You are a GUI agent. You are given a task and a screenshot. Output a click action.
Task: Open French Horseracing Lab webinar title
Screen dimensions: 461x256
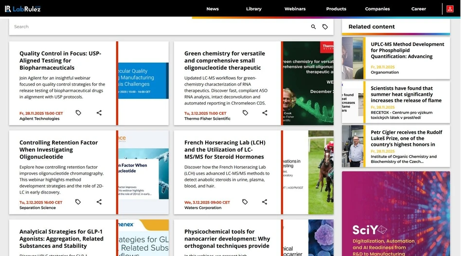coord(225,149)
